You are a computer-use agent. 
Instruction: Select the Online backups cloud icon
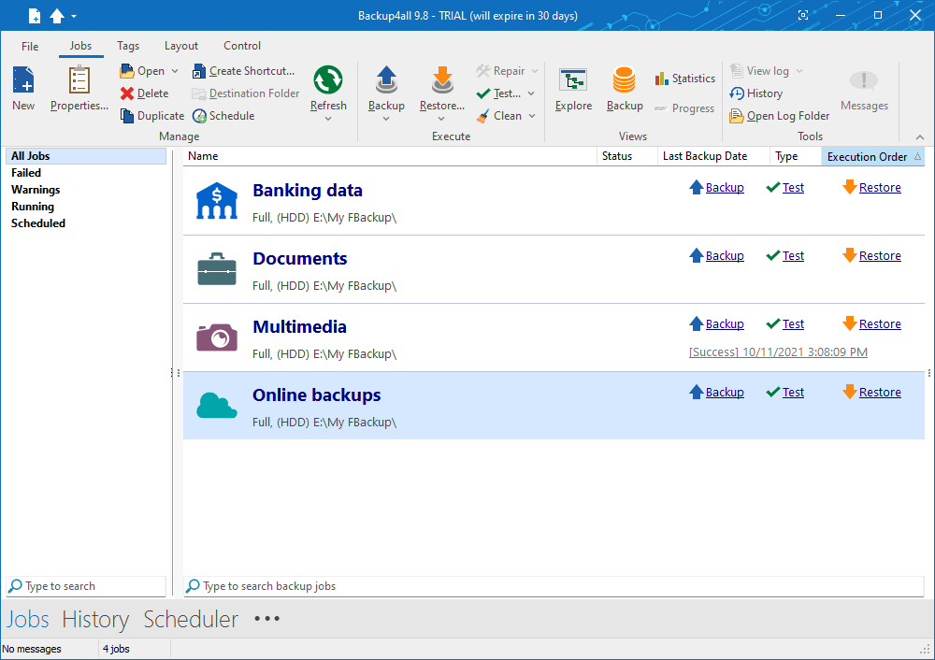217,406
